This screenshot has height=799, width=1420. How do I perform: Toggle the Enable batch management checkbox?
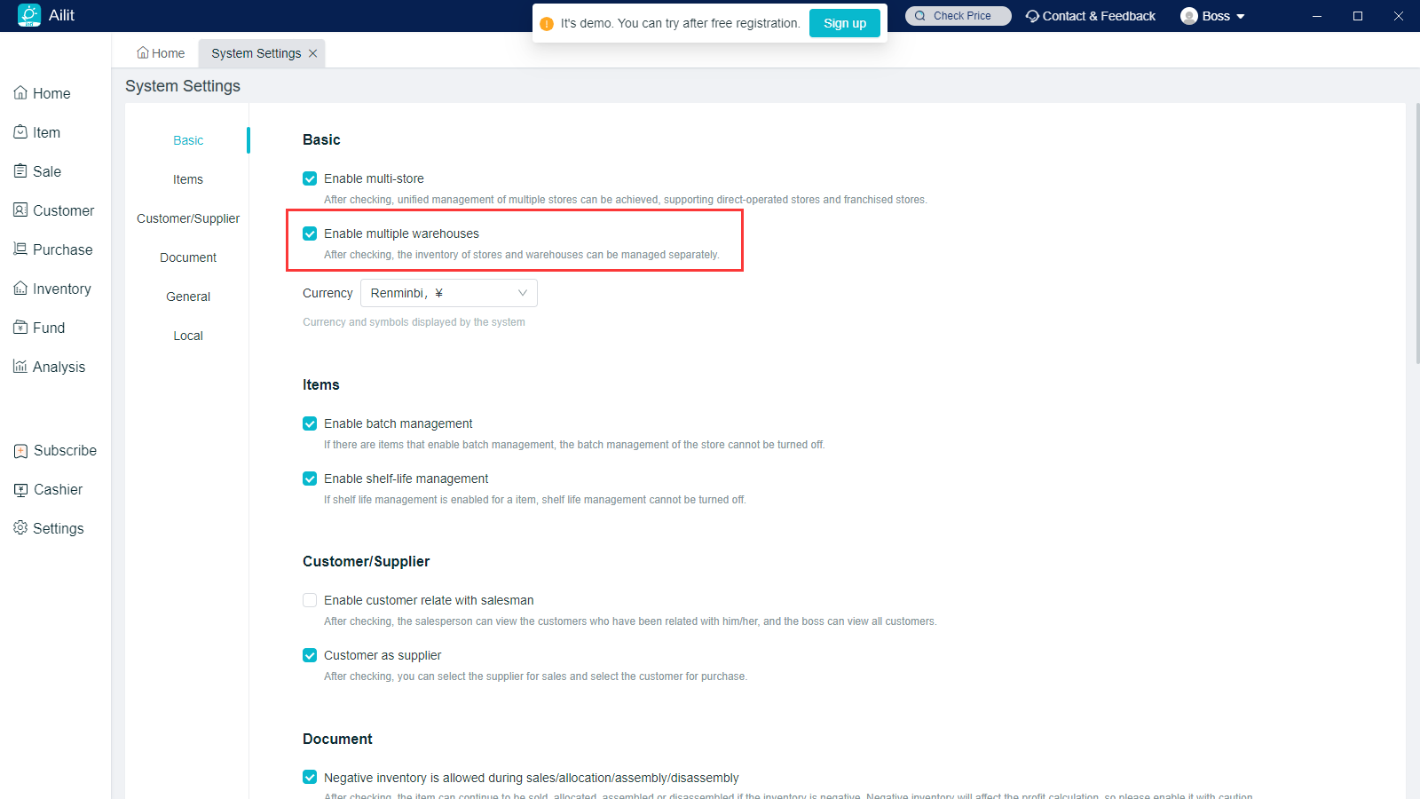pyautogui.click(x=310, y=423)
